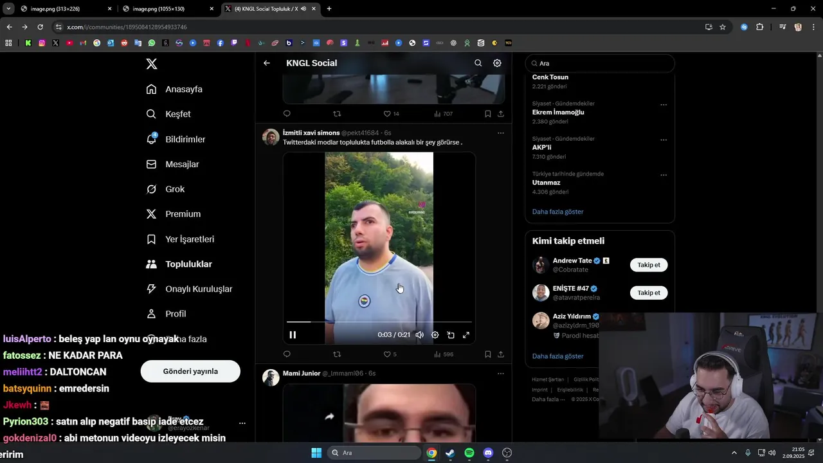Reply to the post with 14 likes
Image resolution: width=823 pixels, height=463 pixels.
(x=287, y=114)
